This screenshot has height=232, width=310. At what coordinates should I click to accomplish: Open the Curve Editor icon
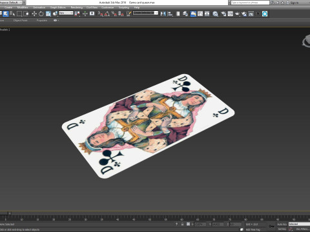click(200, 14)
